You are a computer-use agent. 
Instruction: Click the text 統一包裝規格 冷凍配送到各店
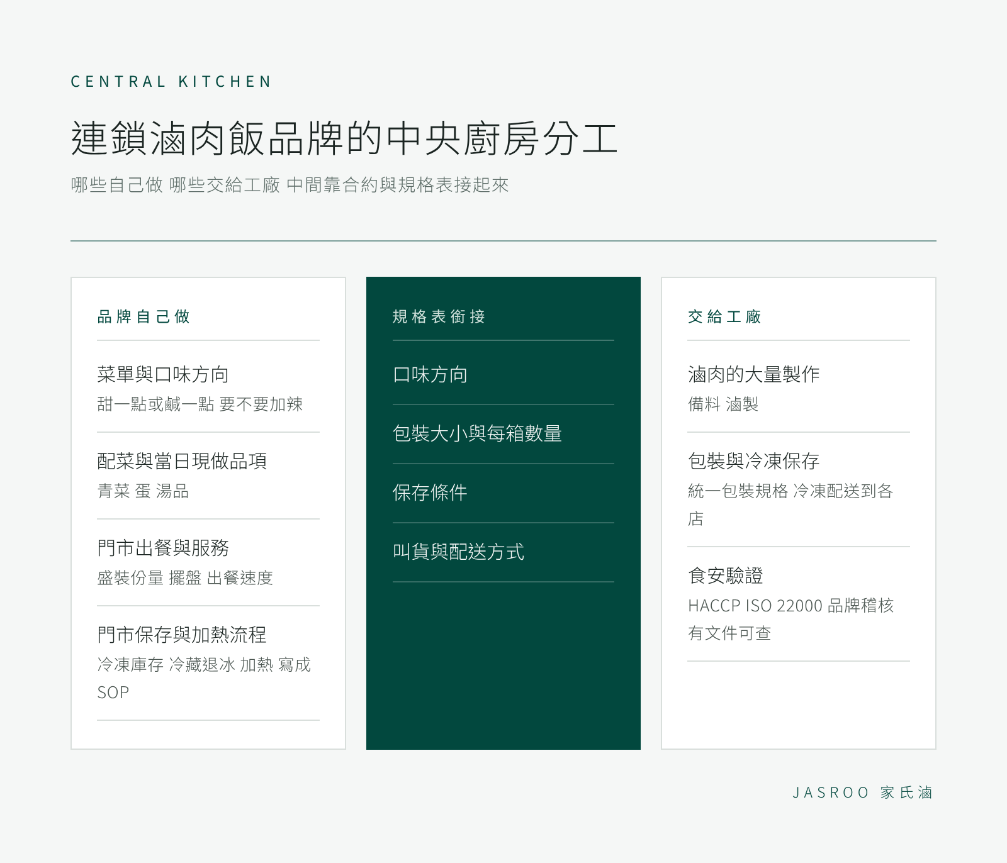[x=790, y=505]
